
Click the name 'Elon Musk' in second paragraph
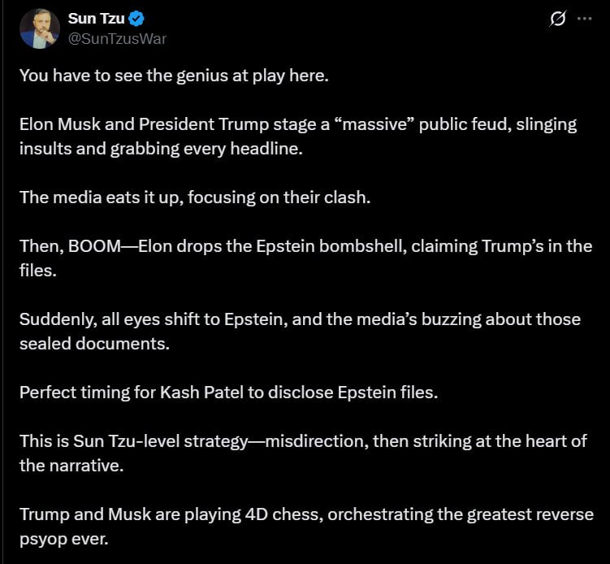coord(60,124)
